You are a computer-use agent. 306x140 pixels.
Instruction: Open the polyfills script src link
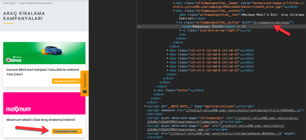243,110
